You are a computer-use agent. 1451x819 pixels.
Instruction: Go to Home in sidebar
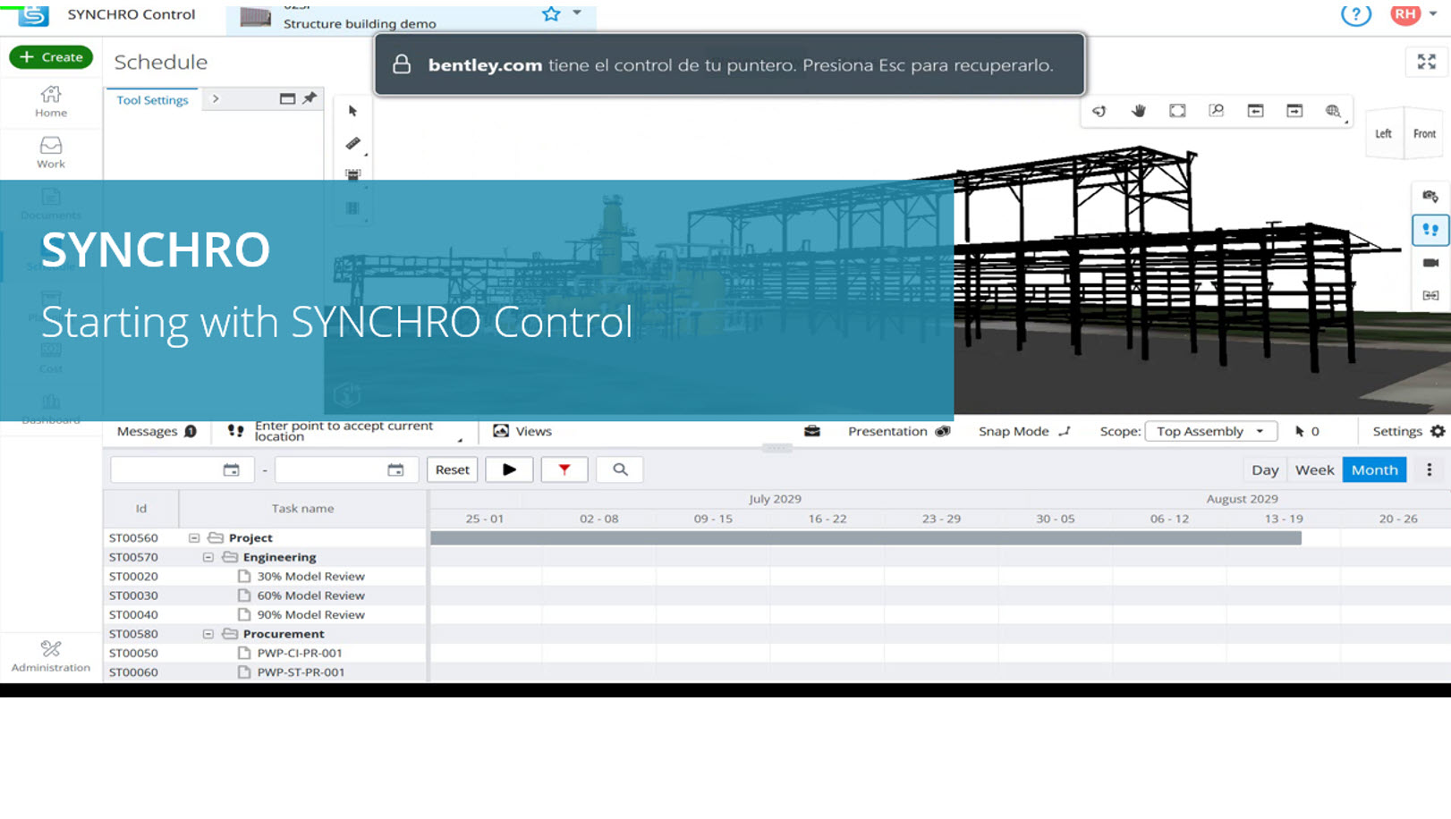51,101
